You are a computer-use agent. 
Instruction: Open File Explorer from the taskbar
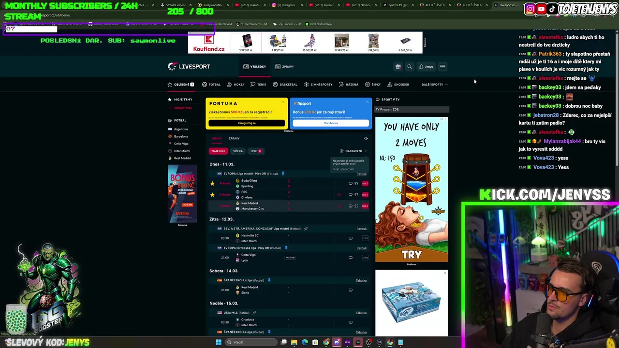coord(294,342)
